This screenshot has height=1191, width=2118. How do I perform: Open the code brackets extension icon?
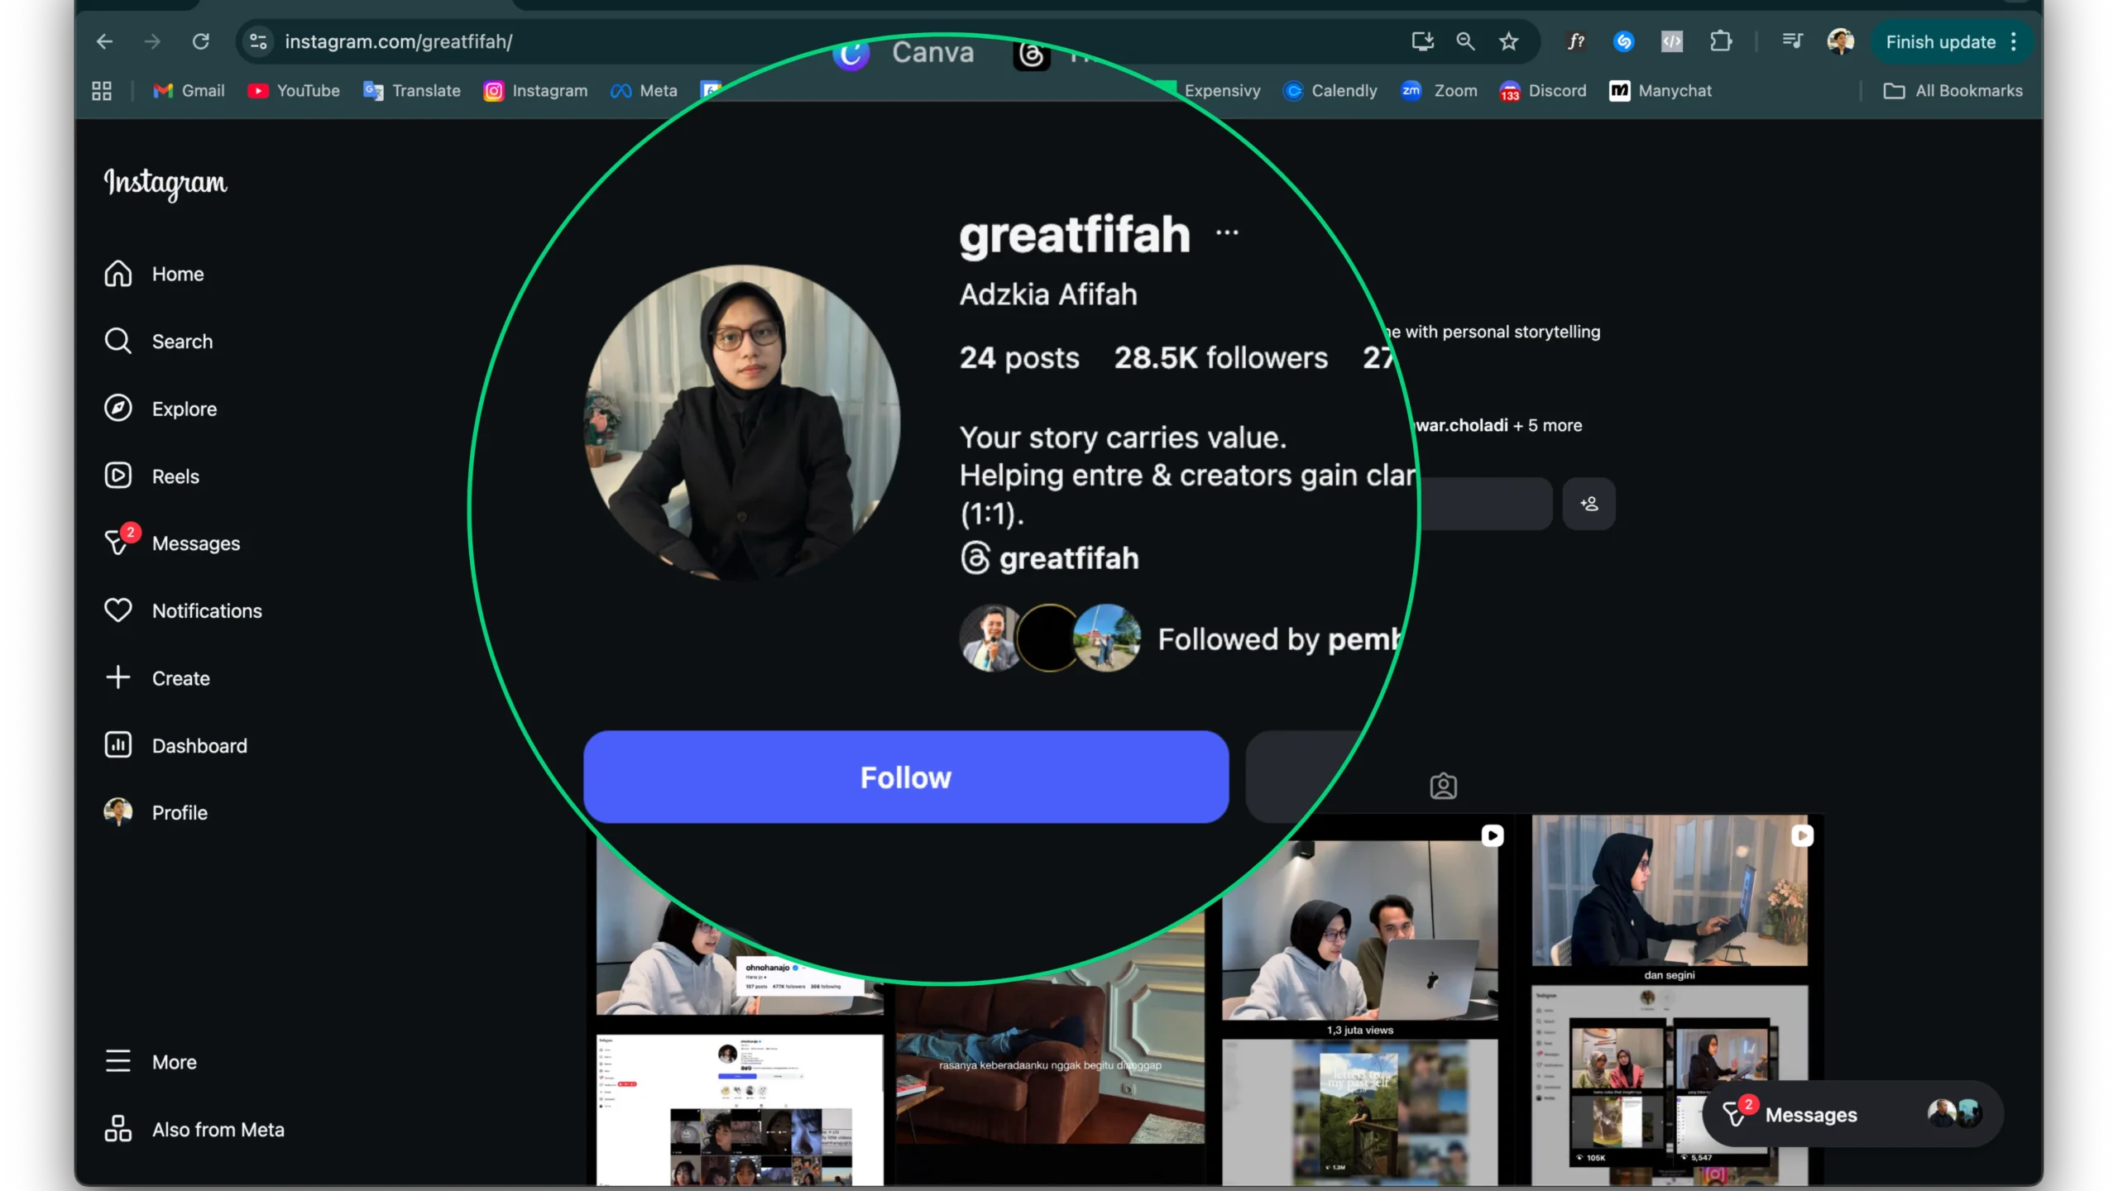[x=1672, y=41]
